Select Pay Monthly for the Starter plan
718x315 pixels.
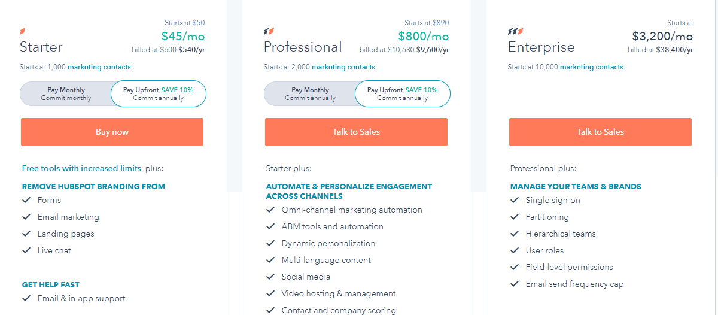point(66,94)
